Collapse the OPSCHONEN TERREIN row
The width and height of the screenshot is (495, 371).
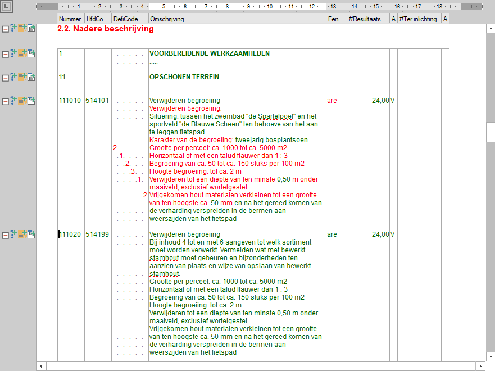coord(6,78)
